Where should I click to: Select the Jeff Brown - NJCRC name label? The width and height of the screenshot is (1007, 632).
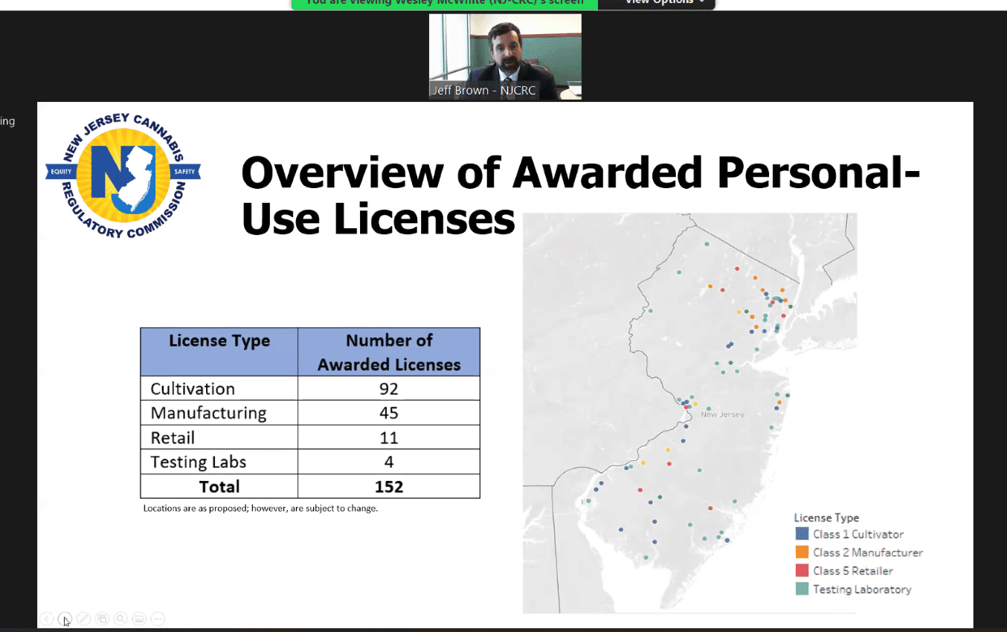(x=483, y=90)
